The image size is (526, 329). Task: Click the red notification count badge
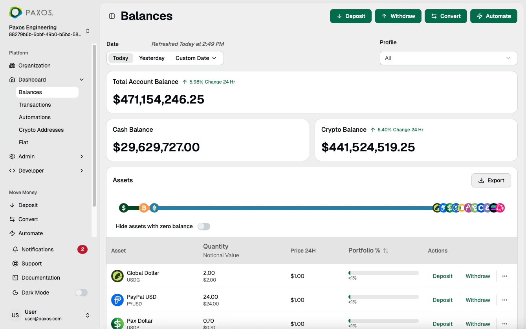82,249
